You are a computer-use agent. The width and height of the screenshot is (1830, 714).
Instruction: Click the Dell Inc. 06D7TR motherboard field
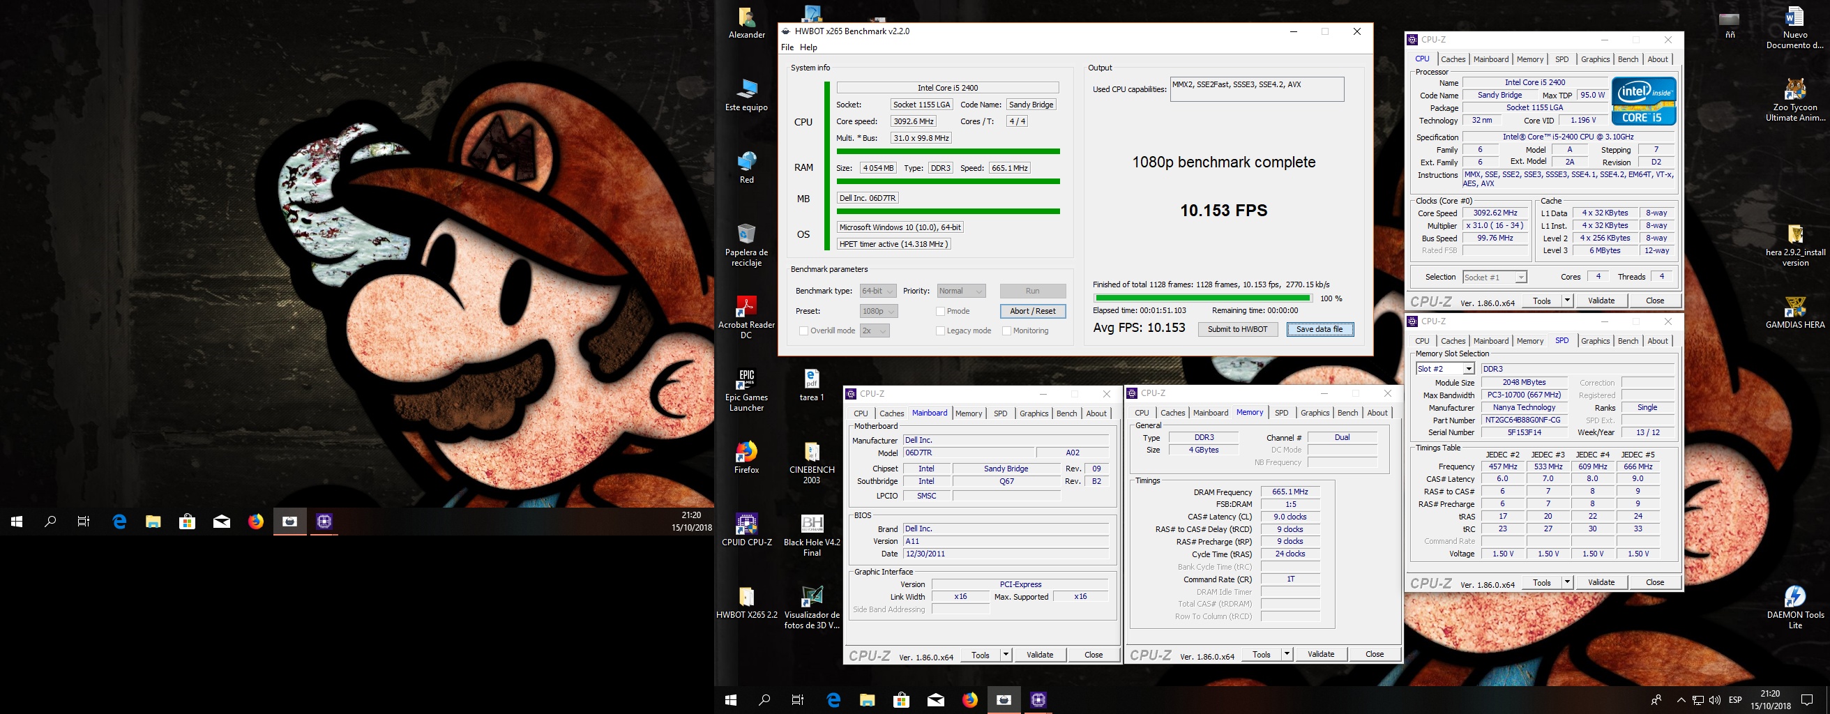point(868,198)
